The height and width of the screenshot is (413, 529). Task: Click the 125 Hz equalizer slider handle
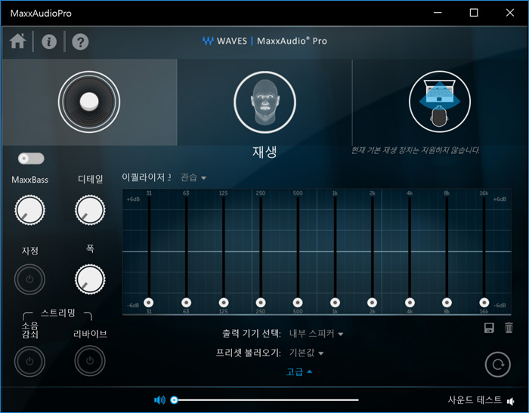(x=224, y=303)
